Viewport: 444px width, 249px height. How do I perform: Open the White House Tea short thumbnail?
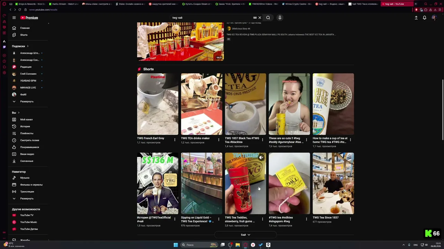[x=333, y=104]
